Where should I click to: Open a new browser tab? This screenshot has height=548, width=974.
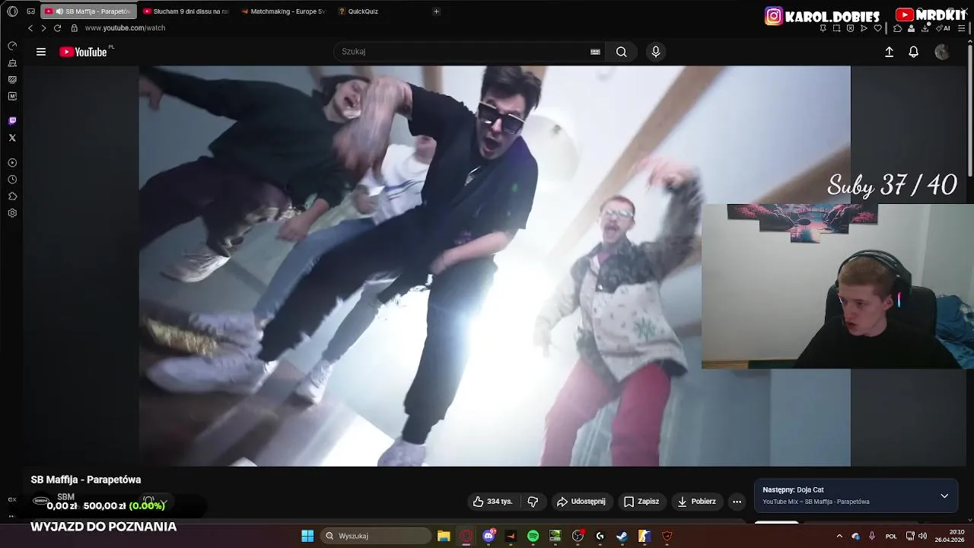click(x=436, y=11)
